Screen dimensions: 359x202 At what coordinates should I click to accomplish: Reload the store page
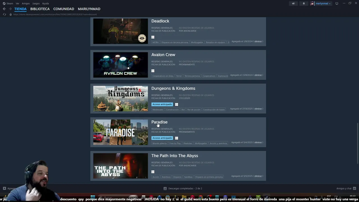click(4, 14)
